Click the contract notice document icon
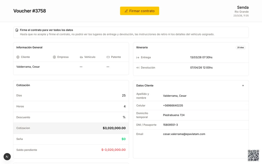The image size is (262, 164). (17, 30)
